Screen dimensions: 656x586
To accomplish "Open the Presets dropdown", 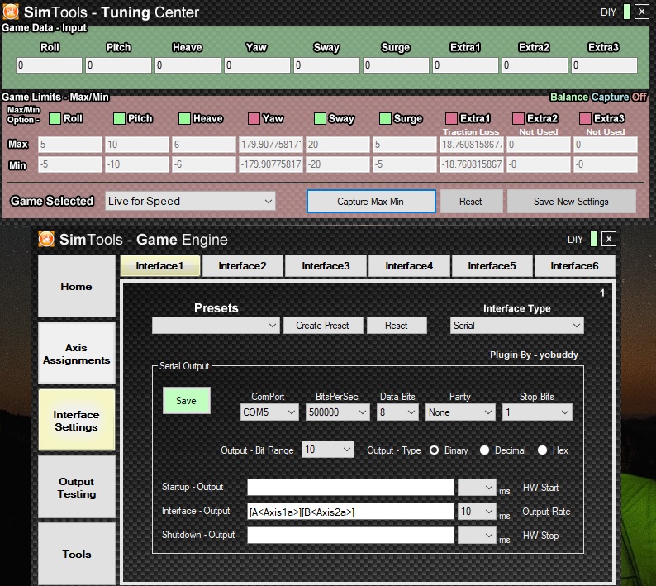I will pos(216,325).
